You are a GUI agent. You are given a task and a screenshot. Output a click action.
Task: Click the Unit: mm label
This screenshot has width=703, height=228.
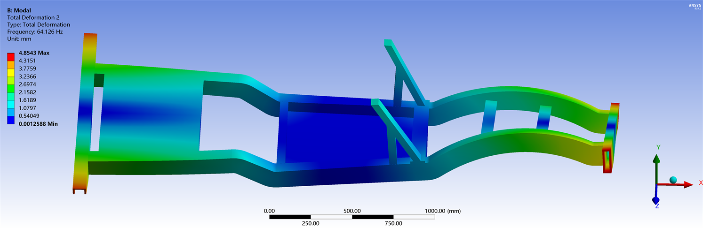click(x=19, y=39)
